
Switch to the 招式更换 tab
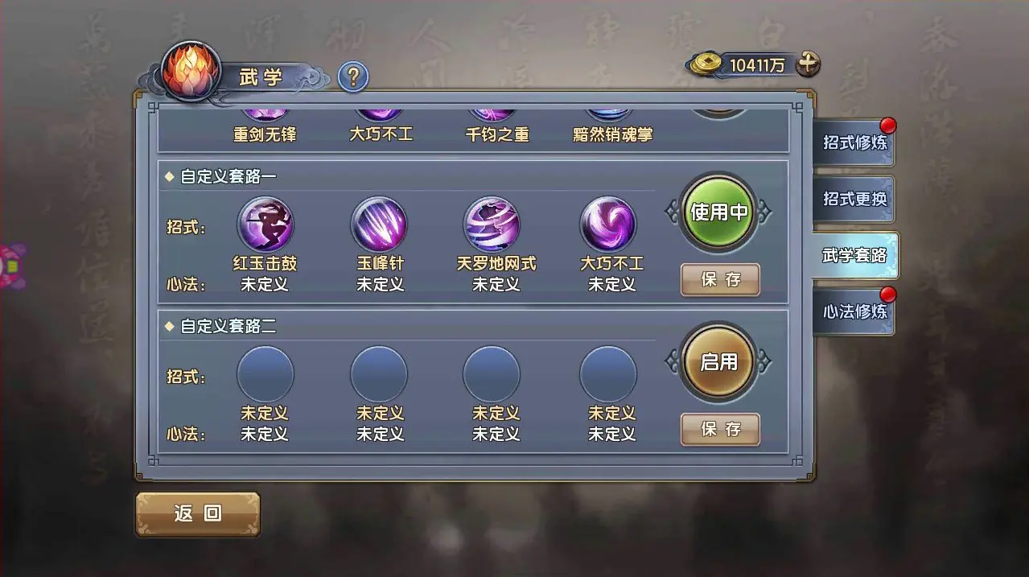coord(854,199)
